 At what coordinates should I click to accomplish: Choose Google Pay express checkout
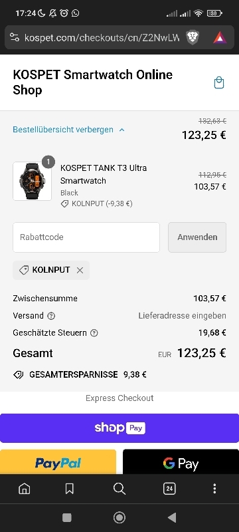(181, 462)
